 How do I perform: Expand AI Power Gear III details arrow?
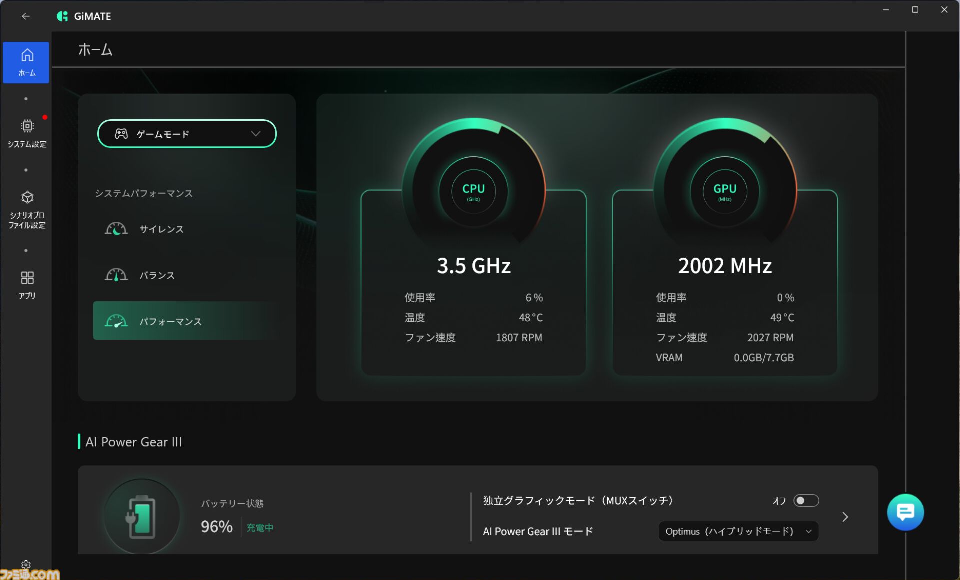845,517
